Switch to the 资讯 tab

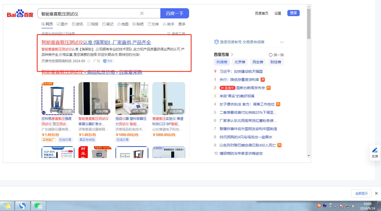pyautogui.click(x=77, y=24)
